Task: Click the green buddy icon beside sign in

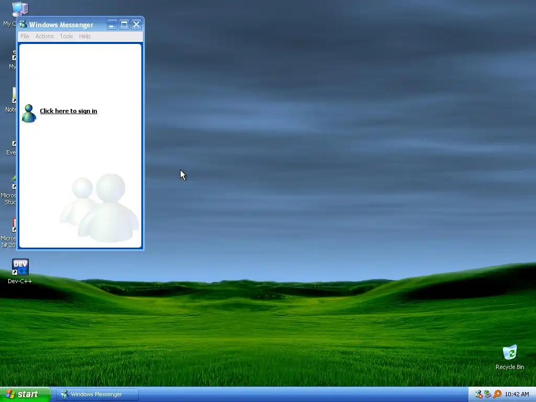Action: [29, 113]
